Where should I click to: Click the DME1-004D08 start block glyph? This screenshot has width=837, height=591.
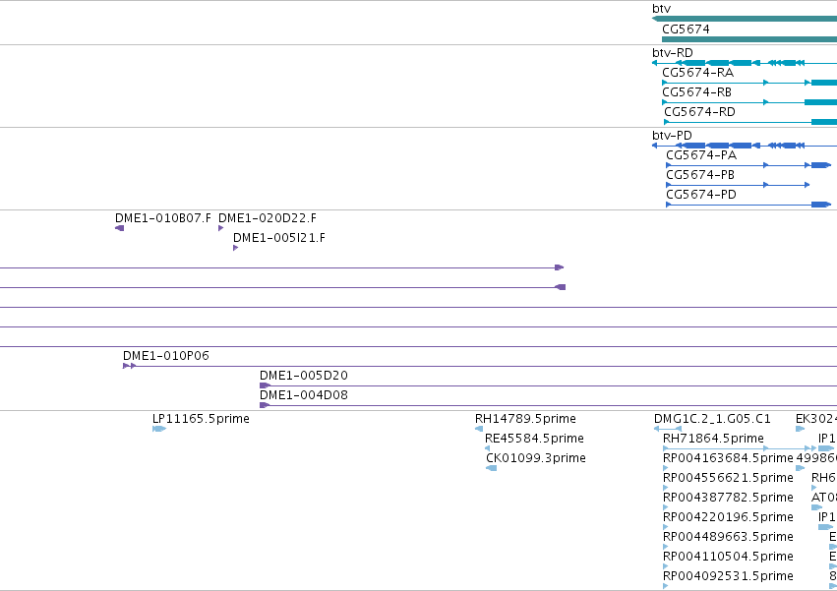[265, 406]
